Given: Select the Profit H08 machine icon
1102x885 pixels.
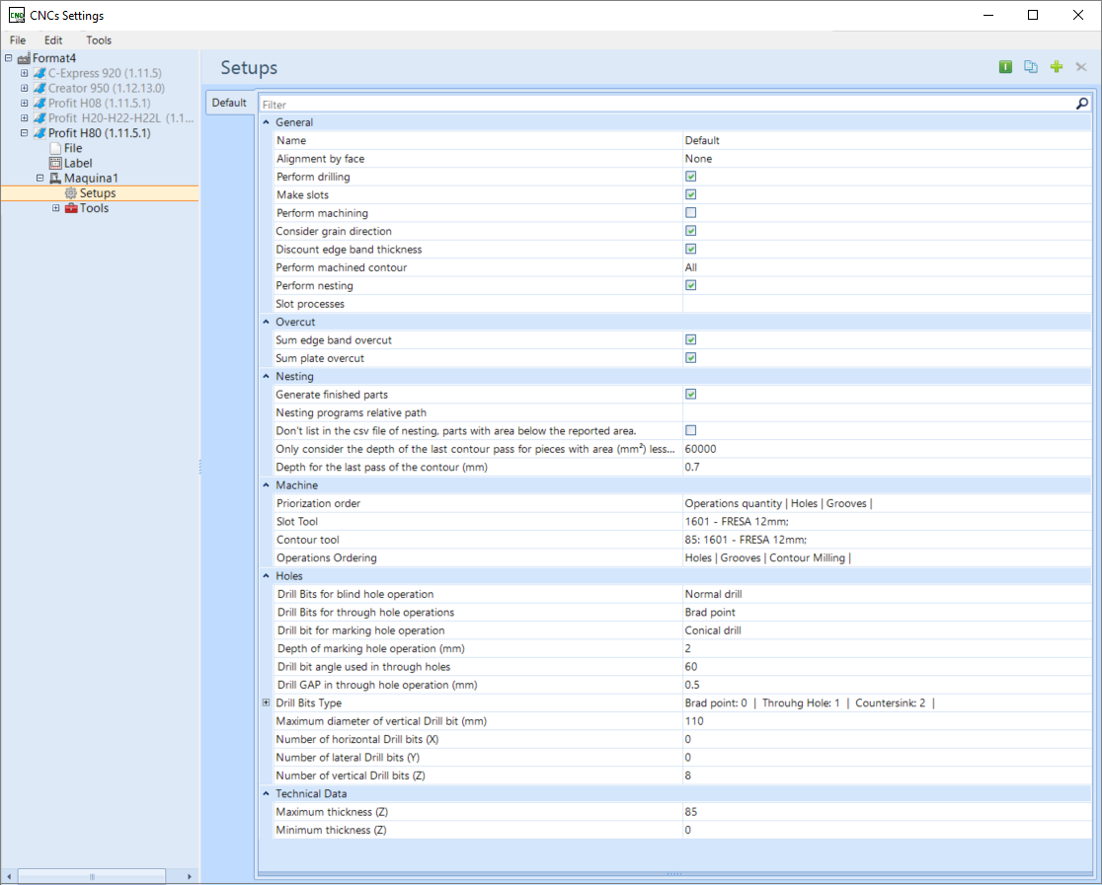Looking at the screenshot, I should [40, 104].
